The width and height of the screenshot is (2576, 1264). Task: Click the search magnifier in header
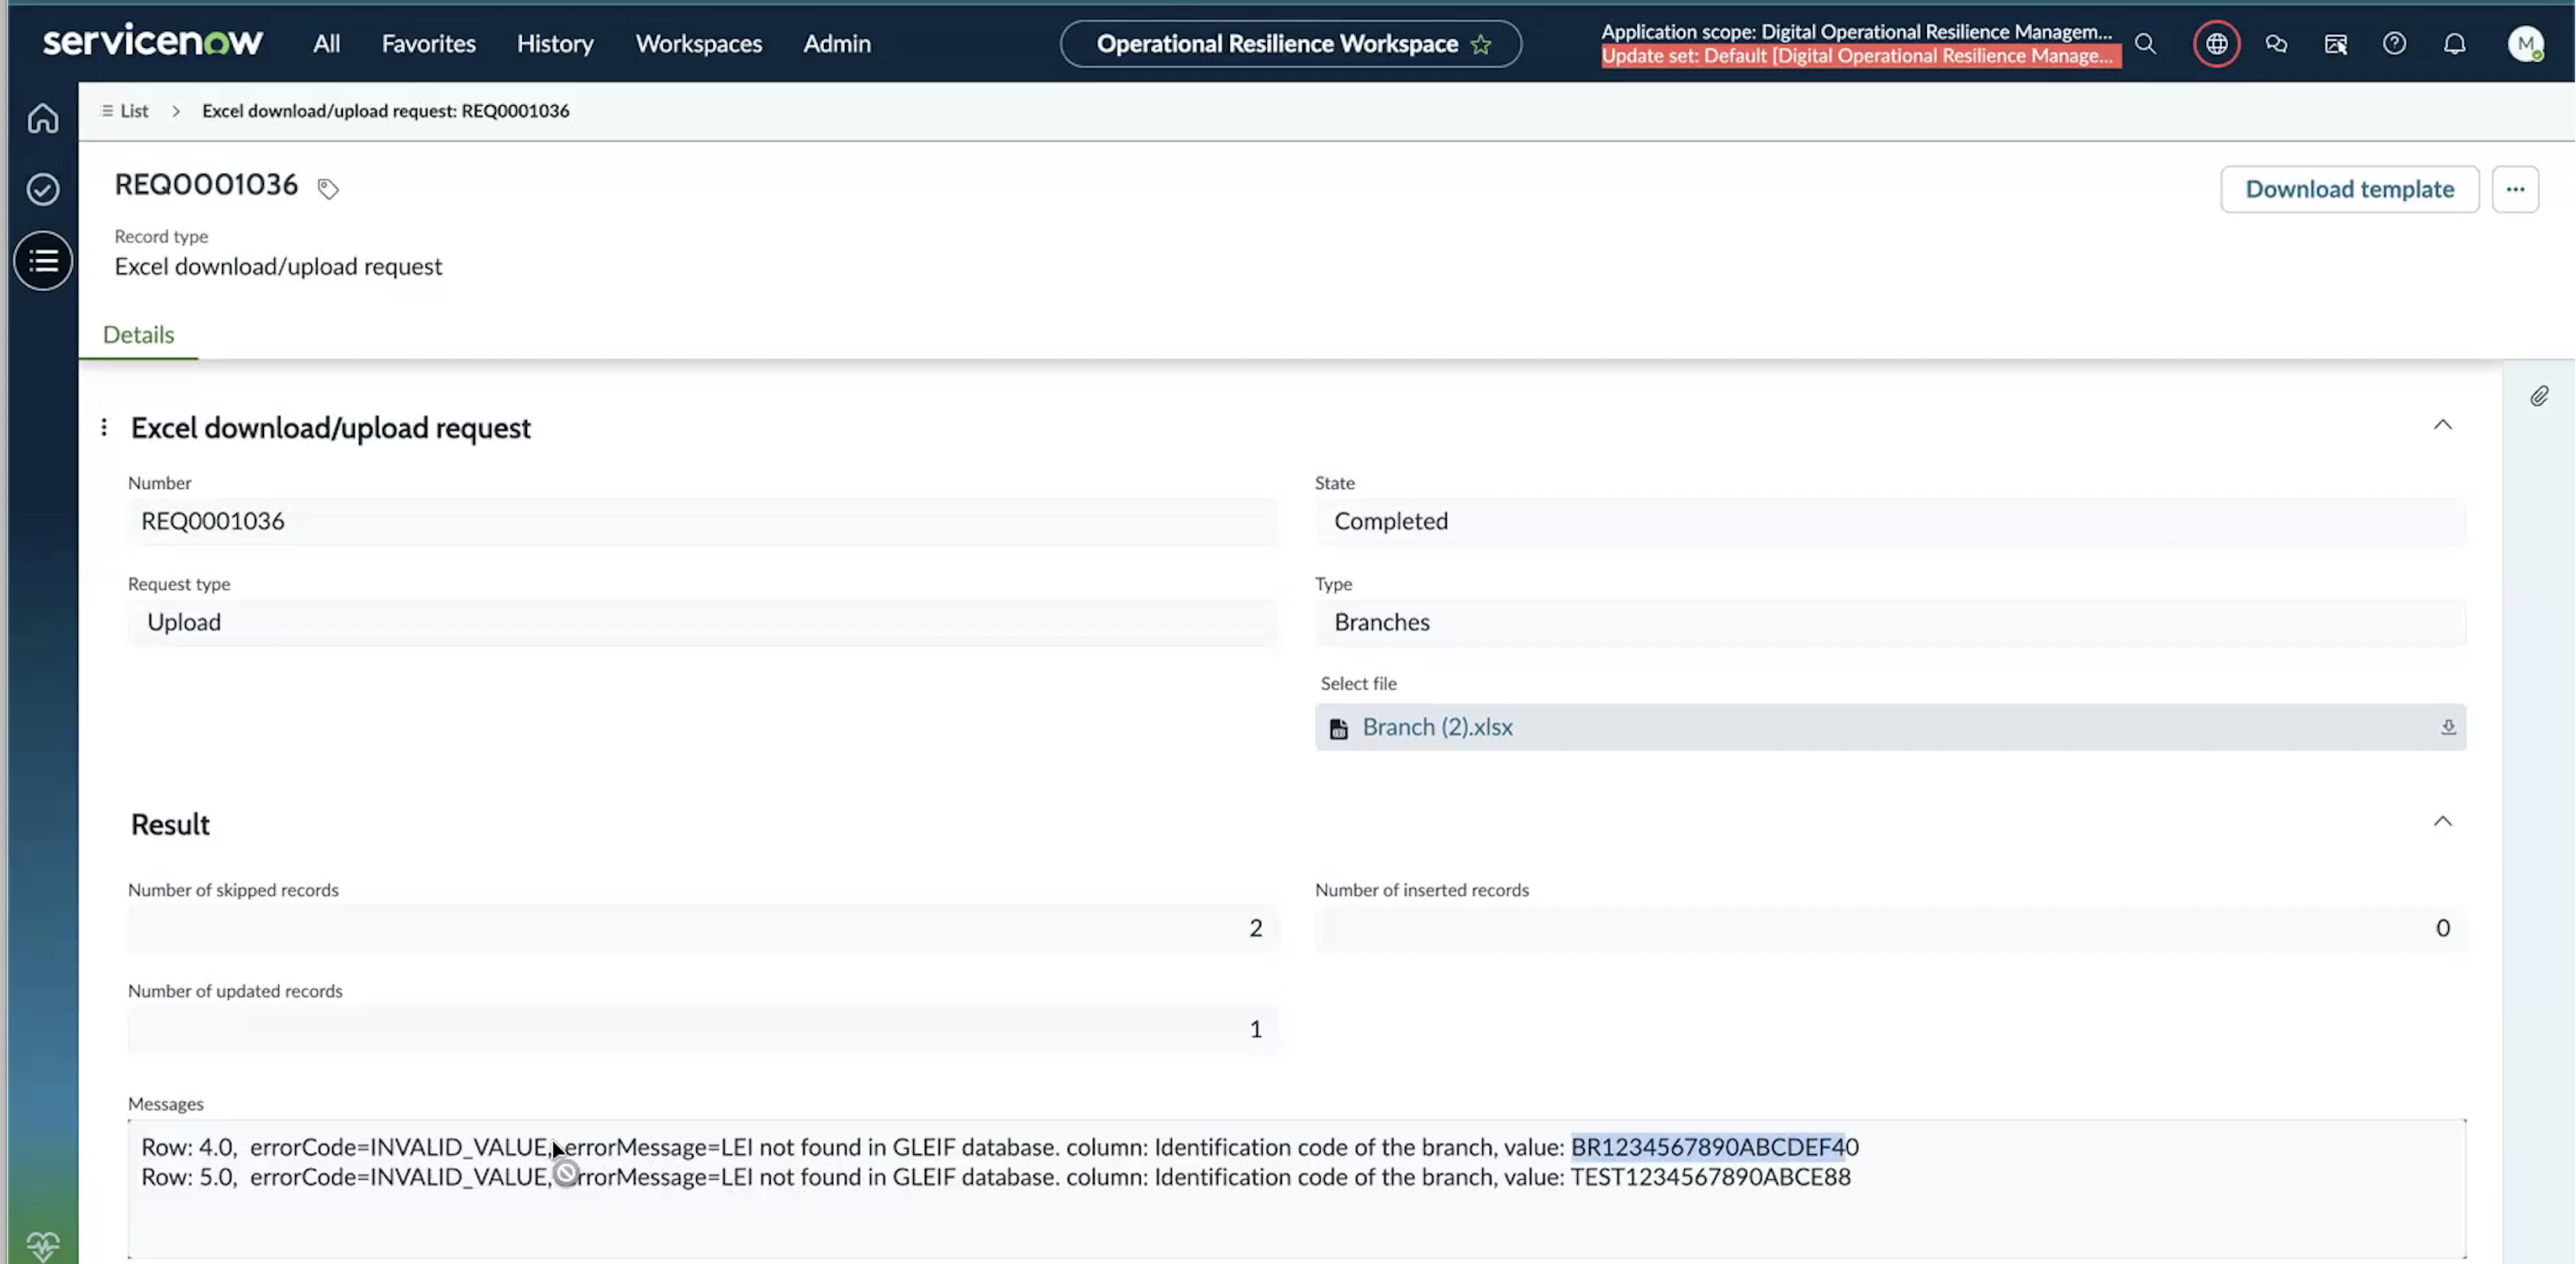point(2145,43)
